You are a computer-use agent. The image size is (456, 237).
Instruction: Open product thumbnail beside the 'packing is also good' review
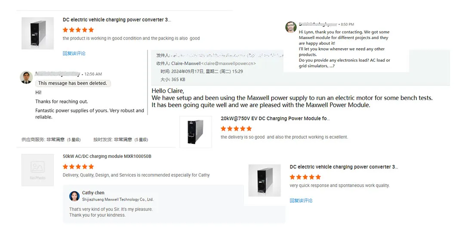tap(37, 33)
